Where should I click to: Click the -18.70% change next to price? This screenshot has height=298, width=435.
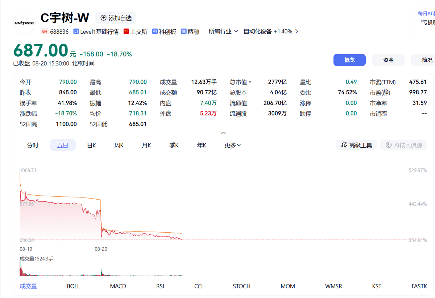(x=119, y=54)
